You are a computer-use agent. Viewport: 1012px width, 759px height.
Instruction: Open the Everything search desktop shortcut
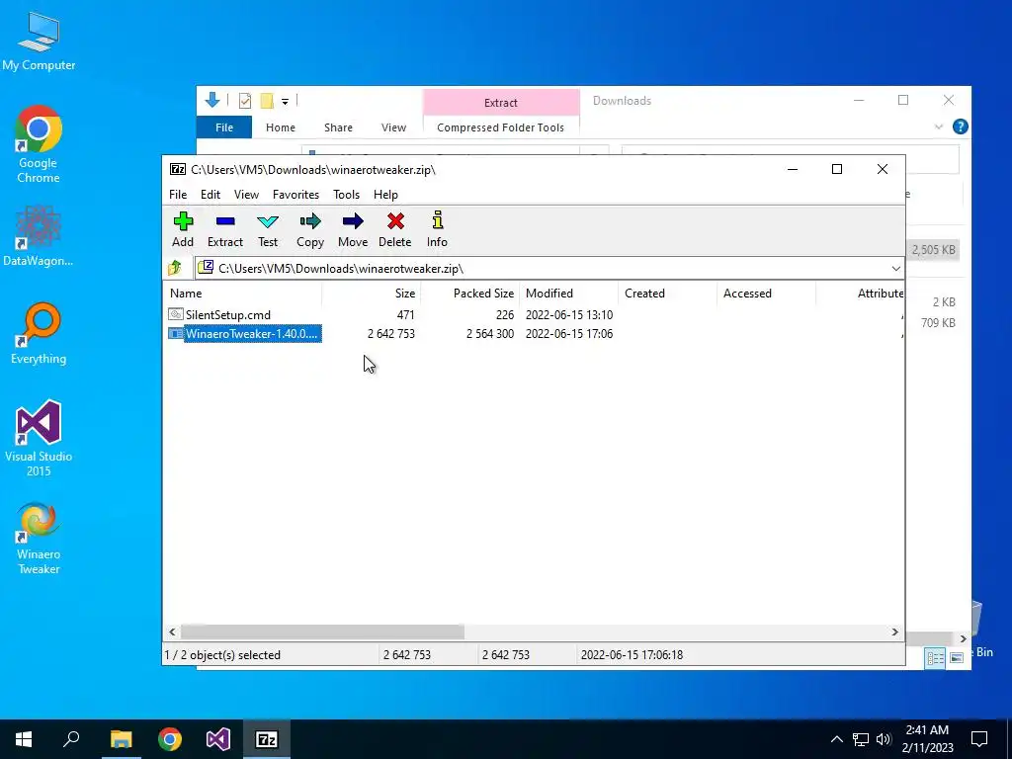pyautogui.click(x=39, y=334)
